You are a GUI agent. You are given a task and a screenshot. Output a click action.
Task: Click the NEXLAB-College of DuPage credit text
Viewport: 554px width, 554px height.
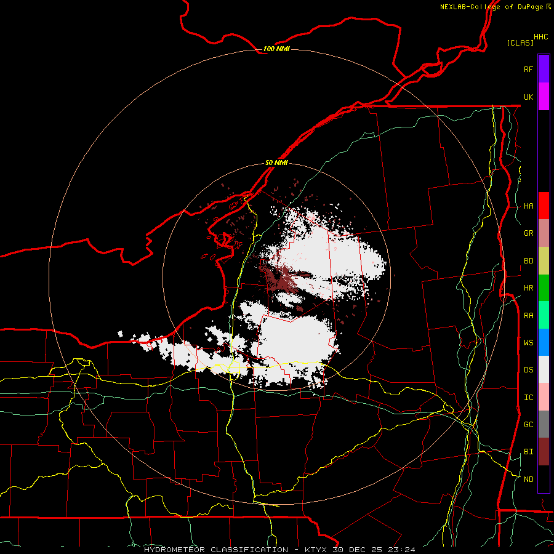pyautogui.click(x=491, y=7)
